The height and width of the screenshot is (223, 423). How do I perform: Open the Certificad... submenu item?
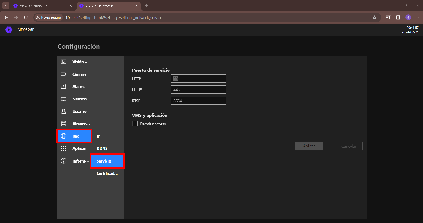(x=107, y=173)
